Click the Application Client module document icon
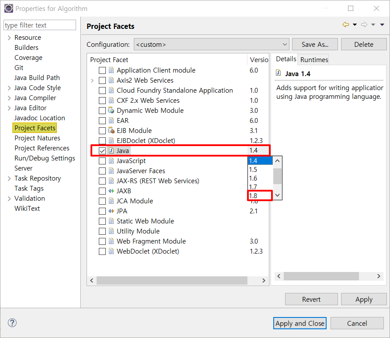The height and width of the screenshot is (338, 390). click(111, 70)
